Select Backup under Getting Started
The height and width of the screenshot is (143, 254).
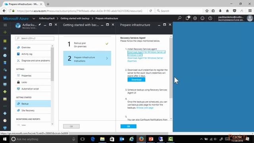33,104
